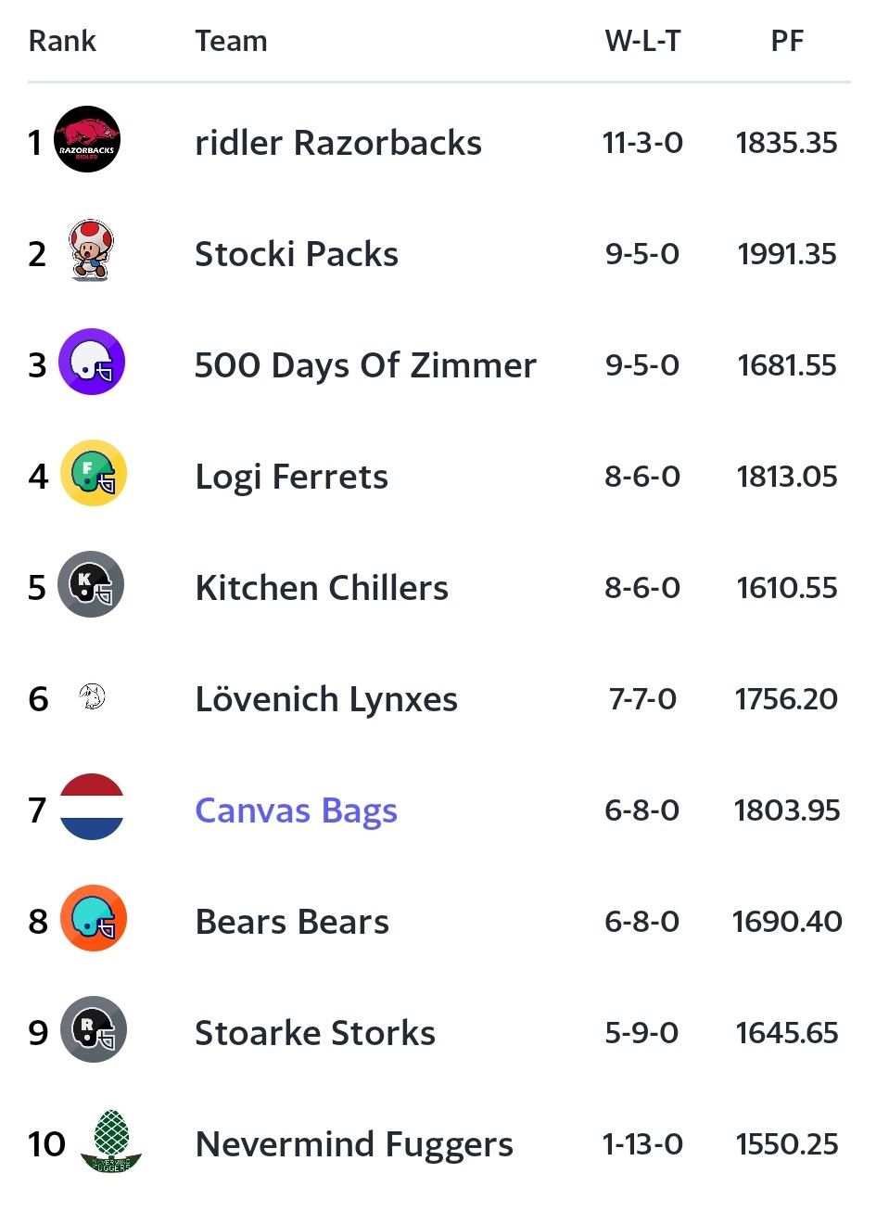This screenshot has height=1212, width=889.
Task: Tap the Toad mushroom avatar of Stocki Packs
Action: tap(91, 250)
